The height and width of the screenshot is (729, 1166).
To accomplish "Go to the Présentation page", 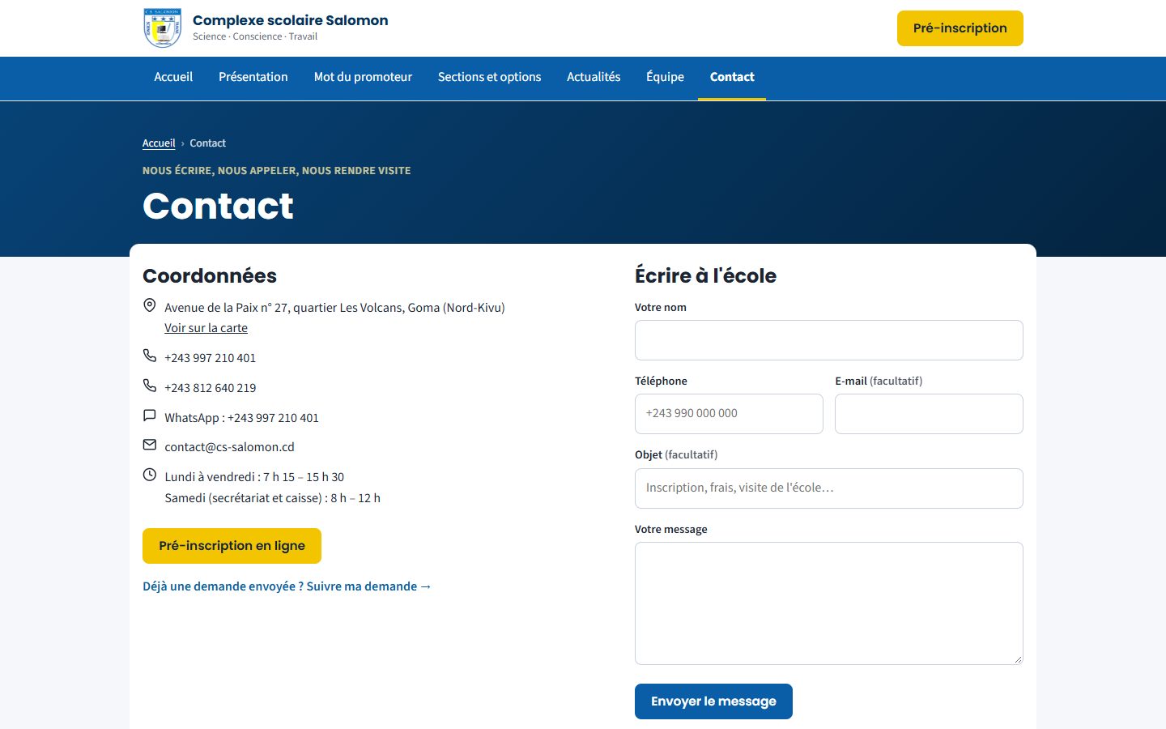I will [253, 77].
